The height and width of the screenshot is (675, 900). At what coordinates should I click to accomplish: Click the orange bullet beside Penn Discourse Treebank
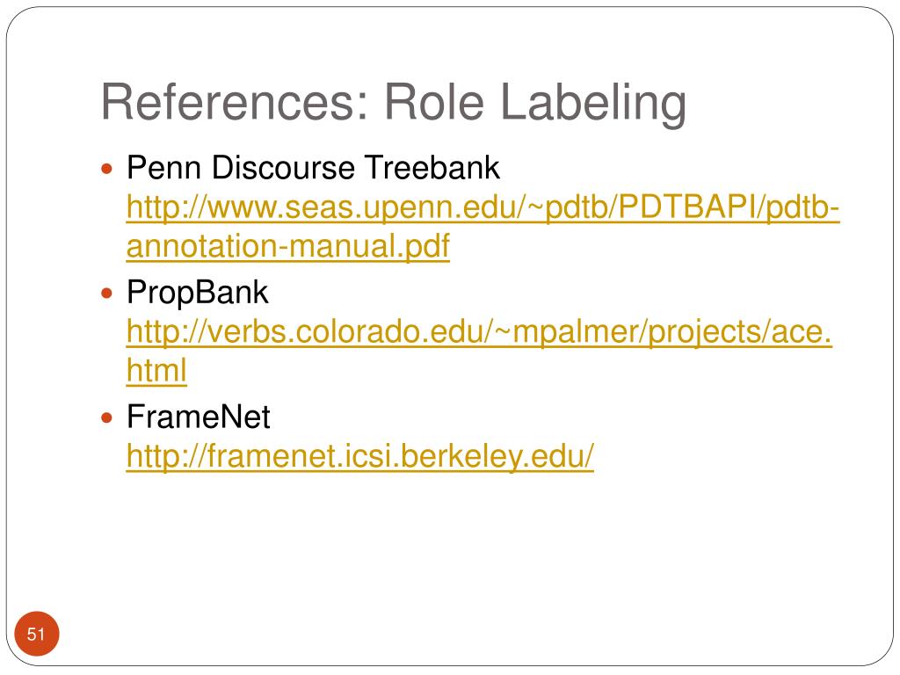coord(106,169)
